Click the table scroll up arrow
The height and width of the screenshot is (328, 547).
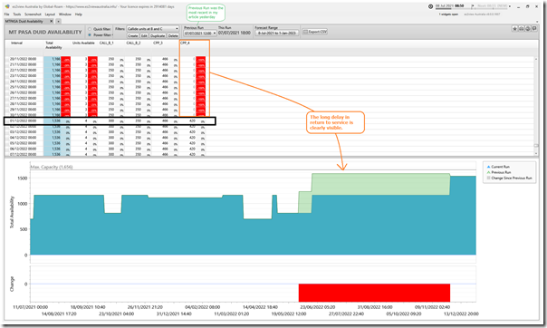pos(536,59)
